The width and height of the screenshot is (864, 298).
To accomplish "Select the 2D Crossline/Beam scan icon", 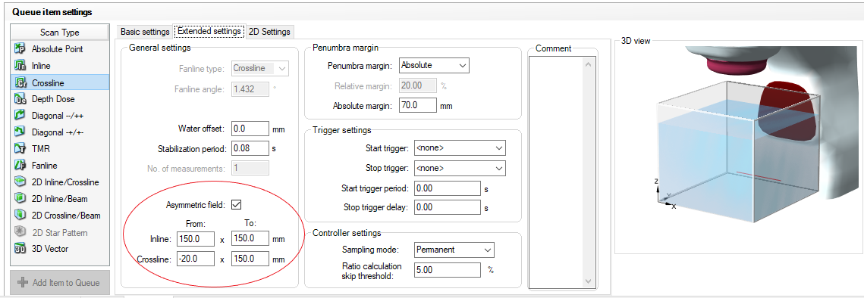I will pyautogui.click(x=20, y=216).
